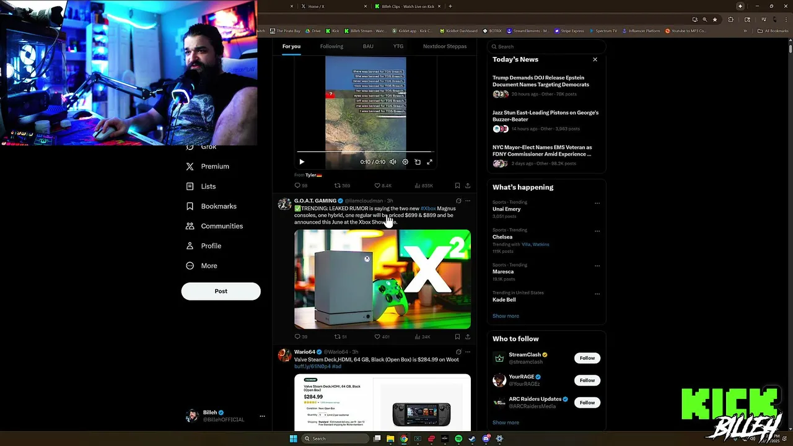Like the video post with 8.4K likes
Screen dimensions: 793x446
click(383, 185)
